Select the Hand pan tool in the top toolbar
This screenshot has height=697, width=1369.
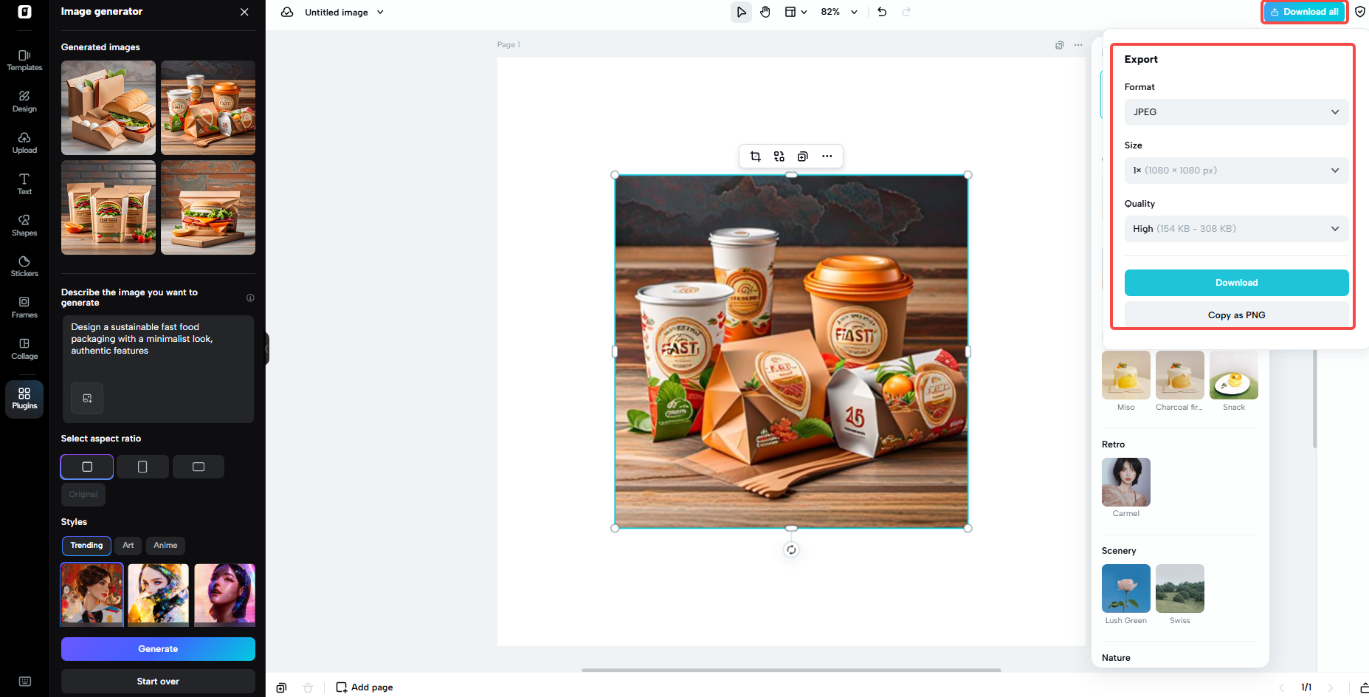(x=765, y=12)
